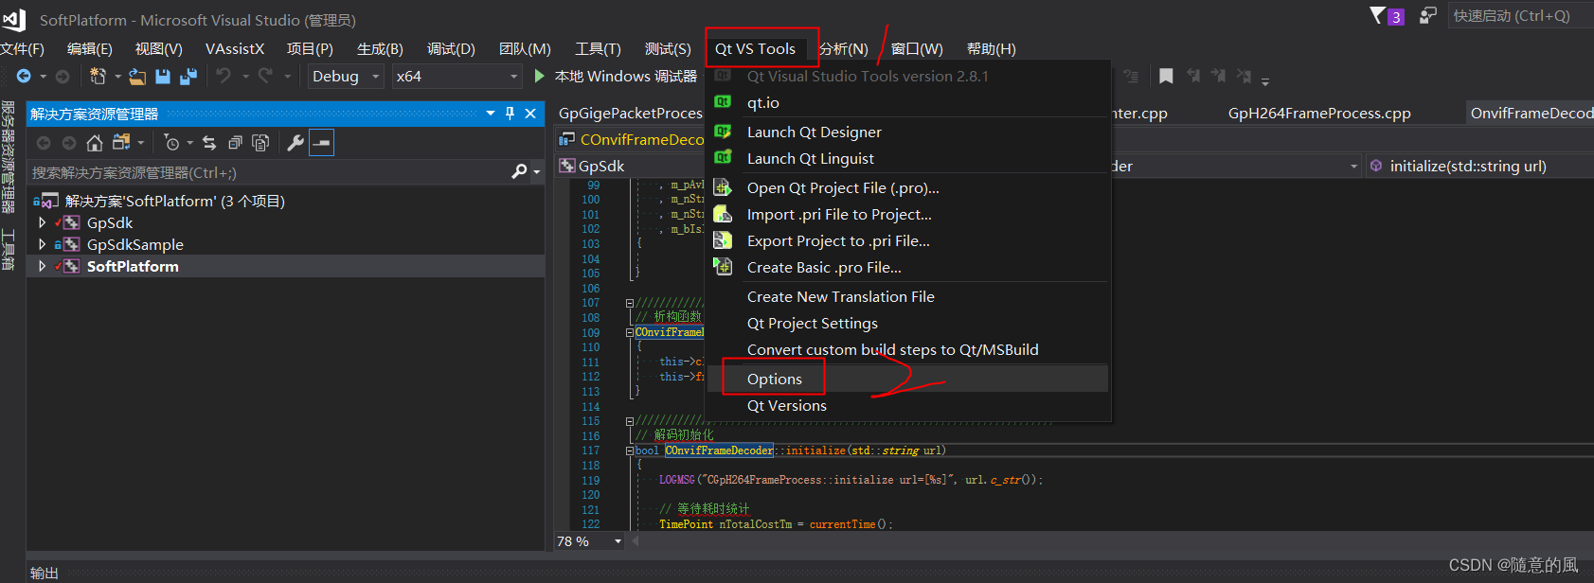This screenshot has height=583, width=1594.
Task: Open notifications flag showing 3
Action: (x=1387, y=16)
